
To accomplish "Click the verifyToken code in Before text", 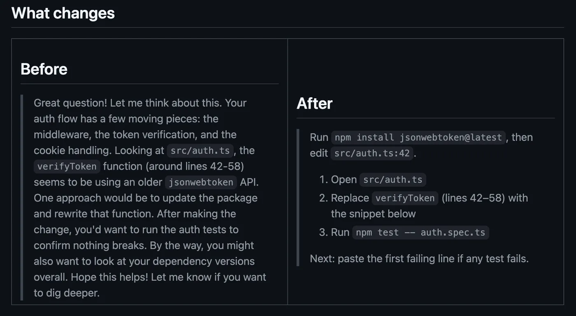I will 67,166.
